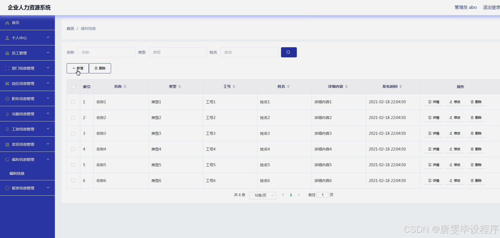Click the clipboard icon beside 奖惩信息管理

click(x=7, y=144)
